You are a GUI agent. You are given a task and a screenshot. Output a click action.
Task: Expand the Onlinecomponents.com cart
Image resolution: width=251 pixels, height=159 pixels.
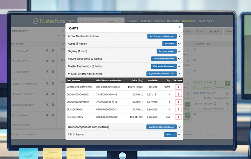[x=179, y=127]
